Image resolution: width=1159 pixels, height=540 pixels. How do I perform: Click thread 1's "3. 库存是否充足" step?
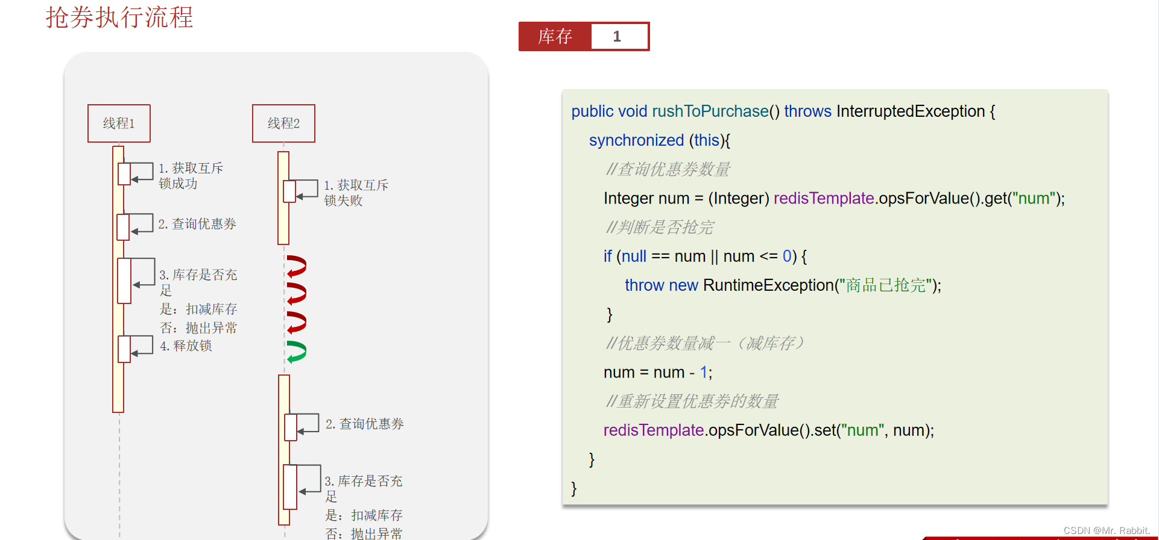point(198,282)
